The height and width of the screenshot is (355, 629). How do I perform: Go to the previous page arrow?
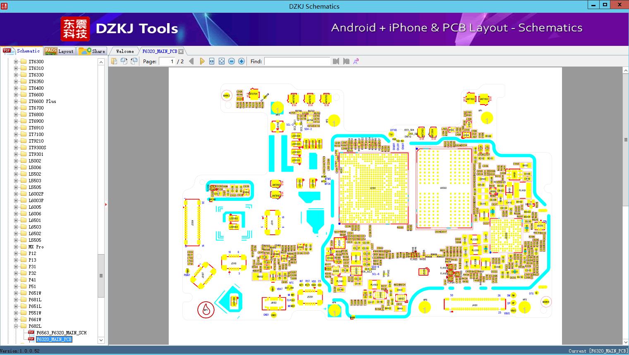(191, 61)
